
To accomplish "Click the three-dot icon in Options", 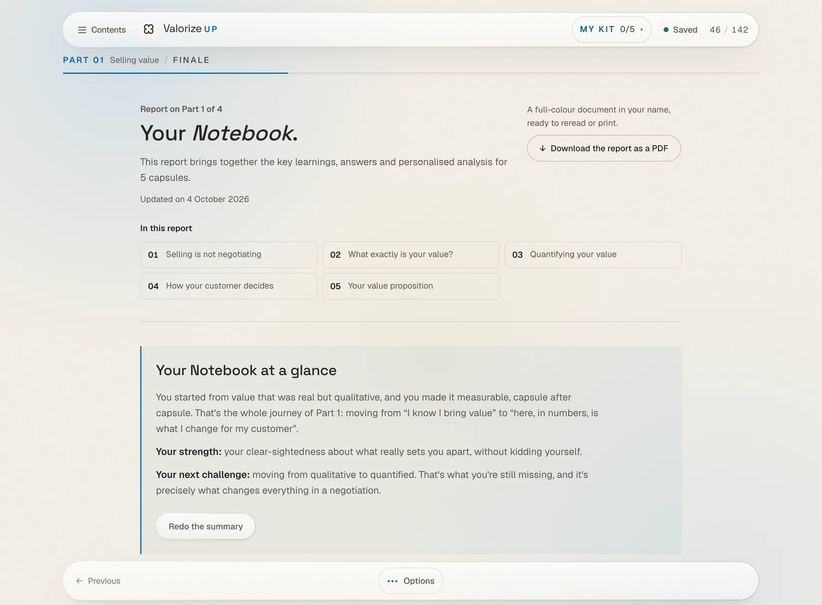I will (392, 581).
